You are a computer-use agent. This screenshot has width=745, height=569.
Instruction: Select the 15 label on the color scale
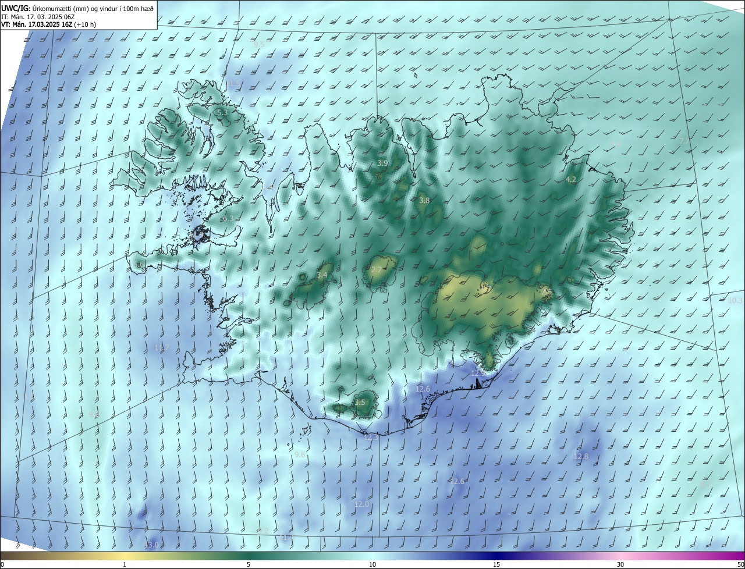pyautogui.click(x=496, y=564)
